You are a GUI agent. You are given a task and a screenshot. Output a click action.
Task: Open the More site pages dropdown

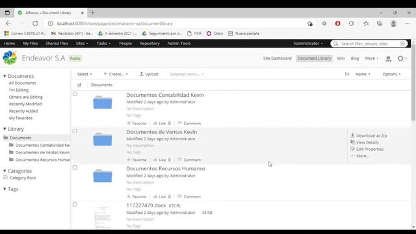[x=371, y=58]
